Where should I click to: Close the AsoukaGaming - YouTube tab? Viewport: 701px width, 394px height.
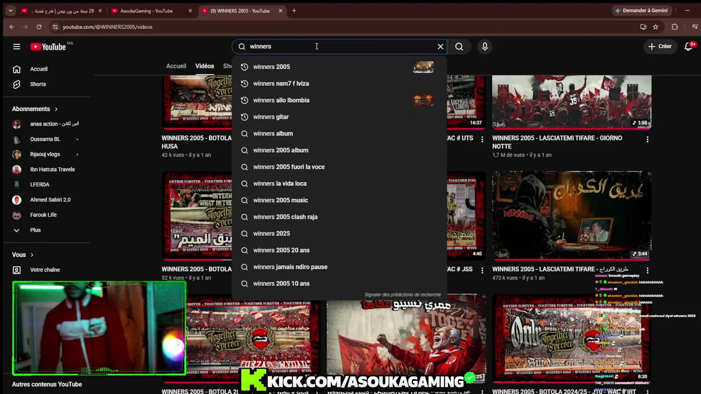click(x=190, y=11)
